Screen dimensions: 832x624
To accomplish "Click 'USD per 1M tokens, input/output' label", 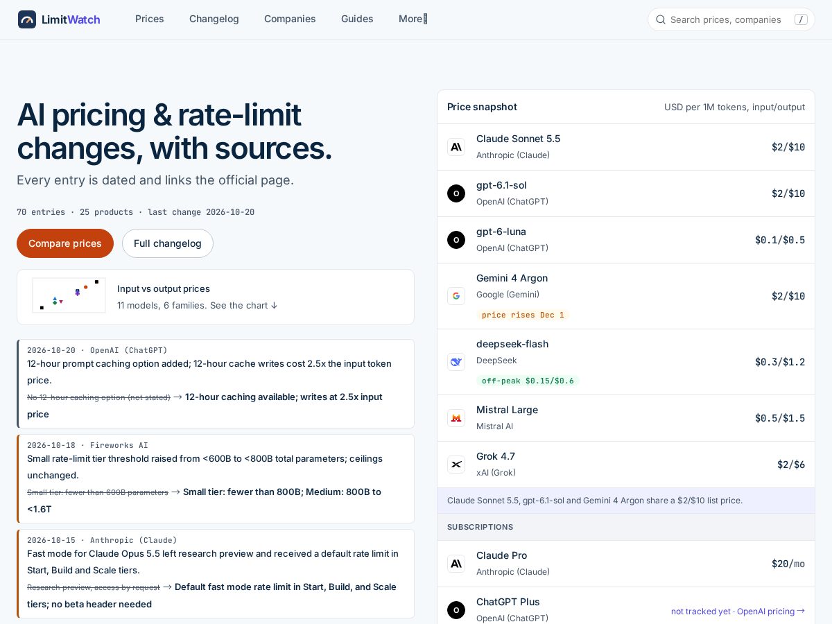I will coord(734,107).
